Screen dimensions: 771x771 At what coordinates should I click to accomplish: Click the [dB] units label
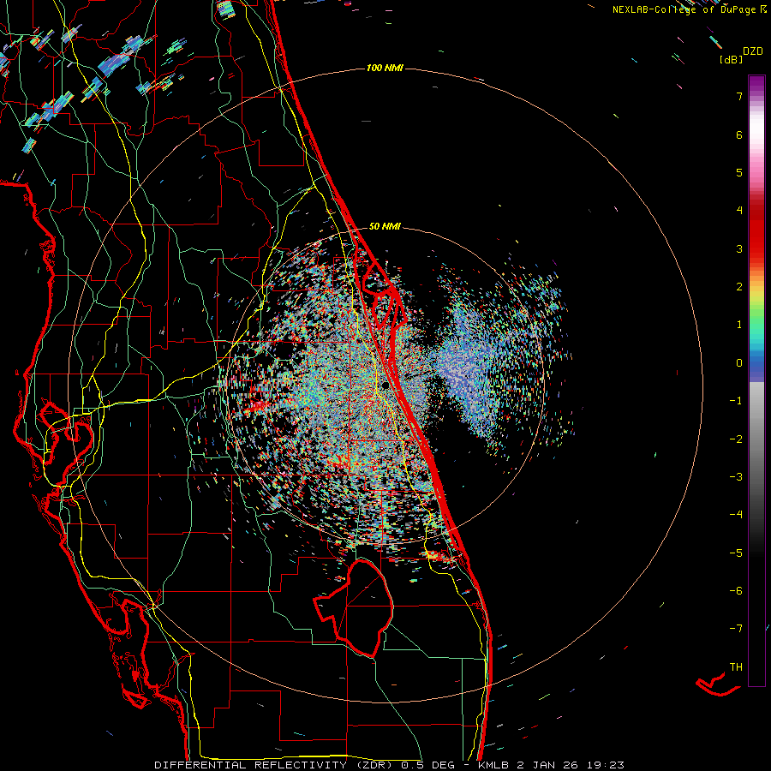point(732,60)
